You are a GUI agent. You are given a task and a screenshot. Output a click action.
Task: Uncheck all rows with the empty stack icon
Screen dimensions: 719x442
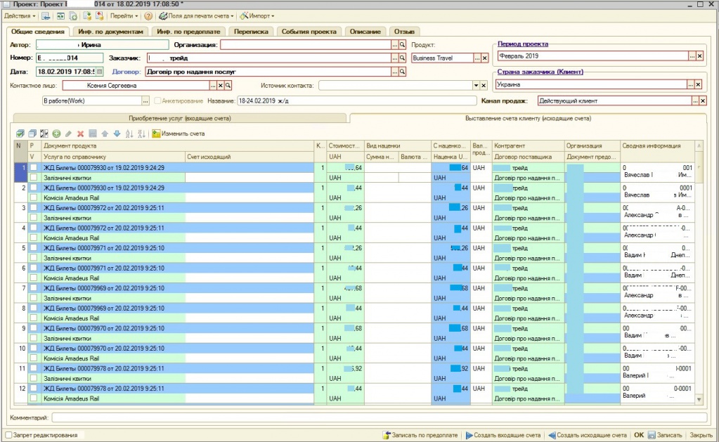(x=32, y=134)
